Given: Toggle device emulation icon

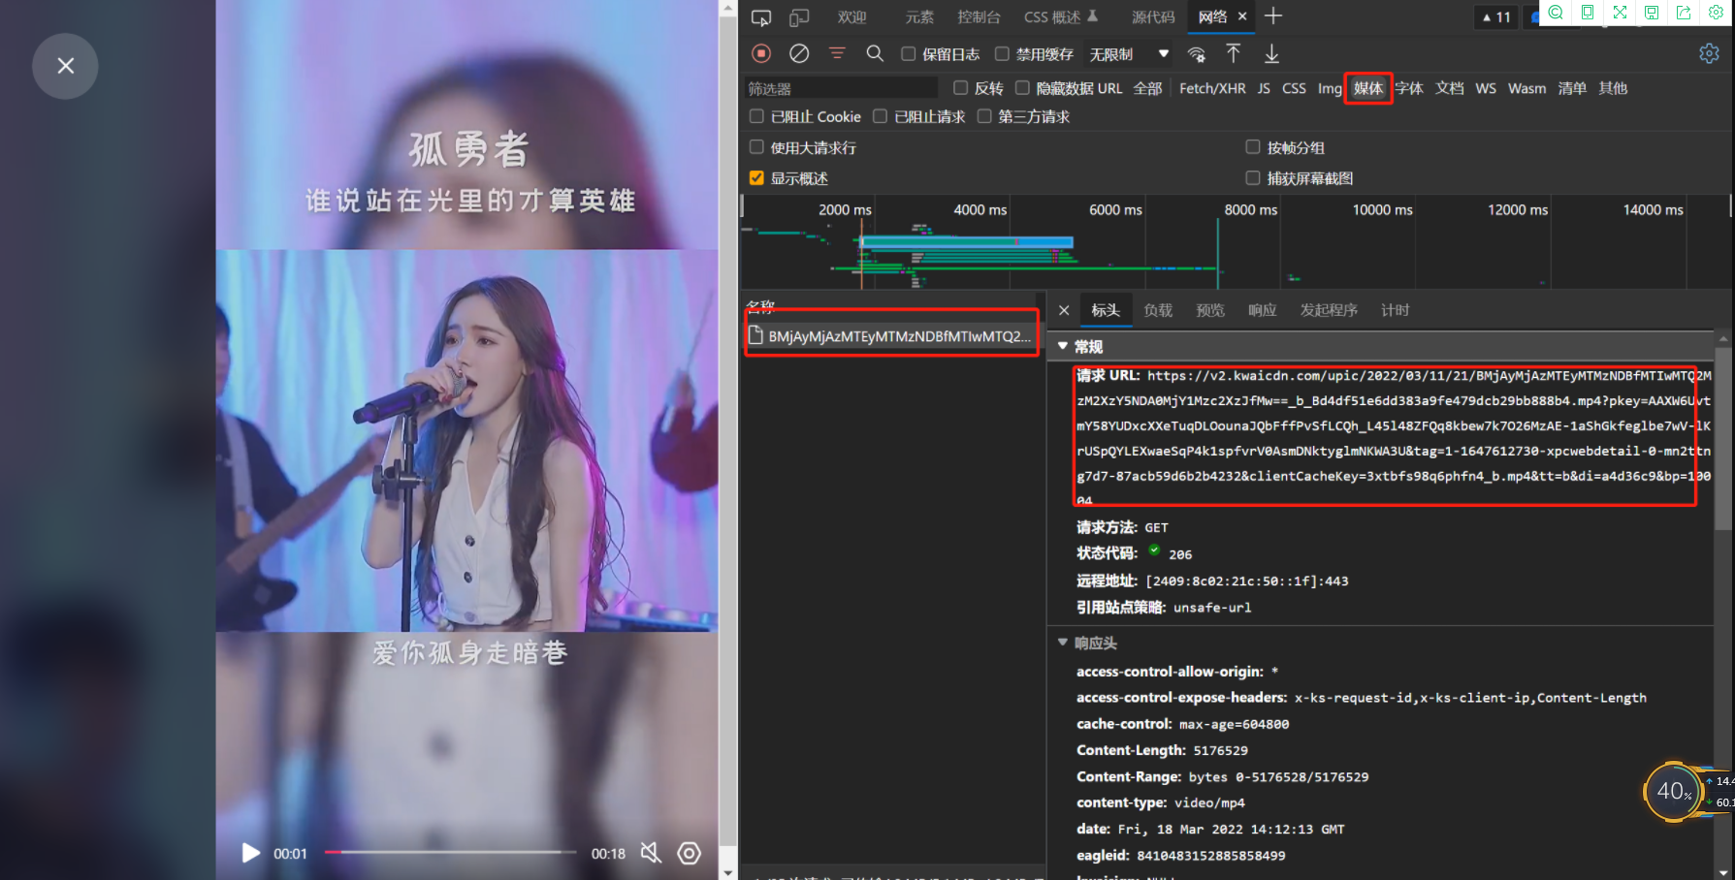Looking at the screenshot, I should pos(799,17).
